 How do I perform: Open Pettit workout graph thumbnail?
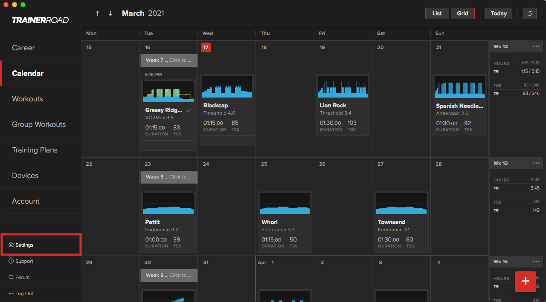(x=168, y=204)
